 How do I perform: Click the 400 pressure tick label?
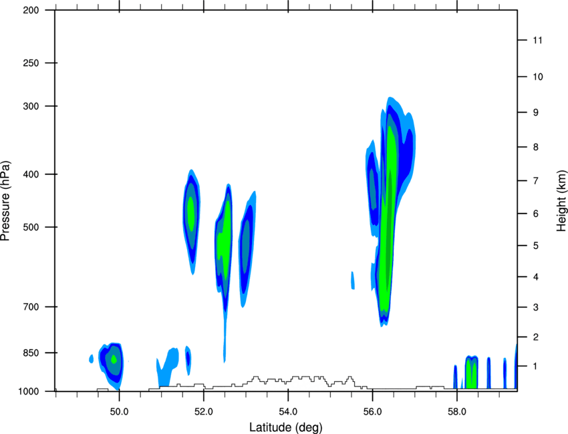pyautogui.click(x=31, y=174)
